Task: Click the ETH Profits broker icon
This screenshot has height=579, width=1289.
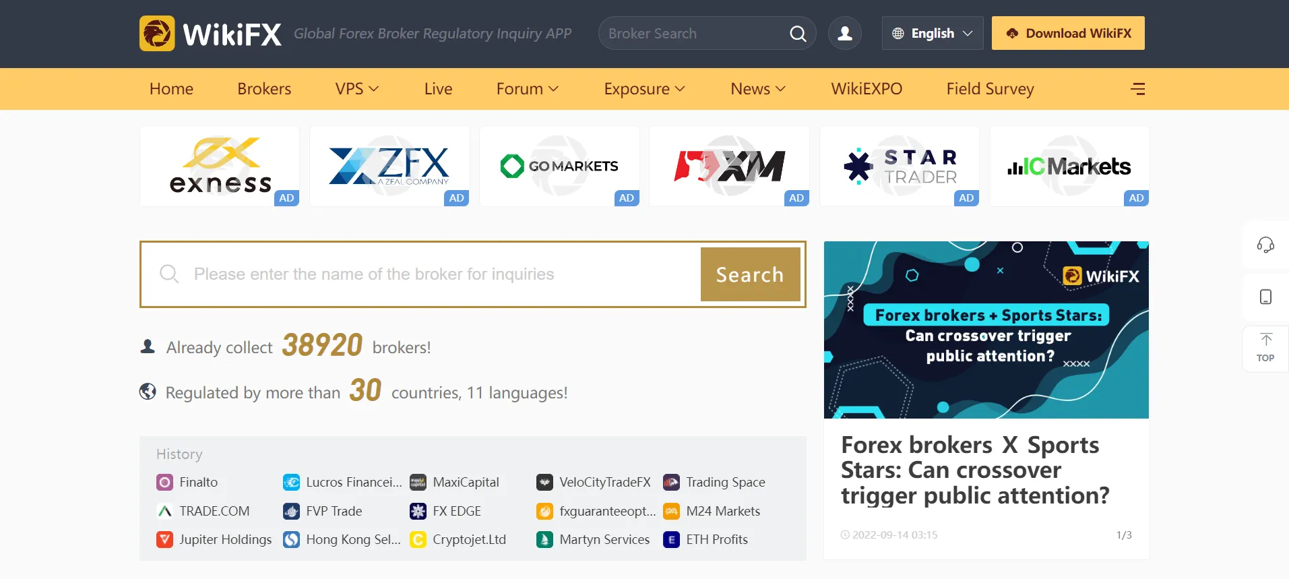Action: click(x=671, y=540)
